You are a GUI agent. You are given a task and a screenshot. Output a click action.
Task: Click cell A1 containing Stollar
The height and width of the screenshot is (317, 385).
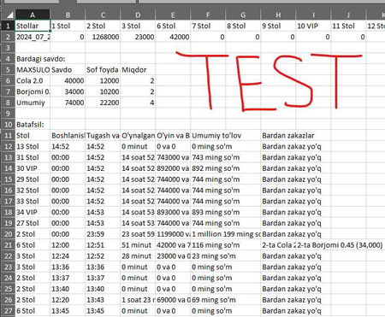point(33,26)
